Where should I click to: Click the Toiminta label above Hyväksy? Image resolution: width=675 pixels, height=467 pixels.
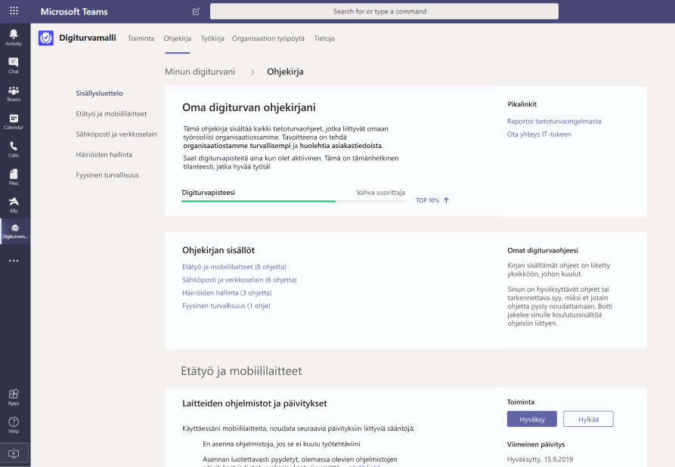pyautogui.click(x=521, y=402)
